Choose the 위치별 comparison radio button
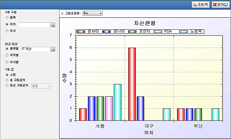 click(x=7, y=55)
